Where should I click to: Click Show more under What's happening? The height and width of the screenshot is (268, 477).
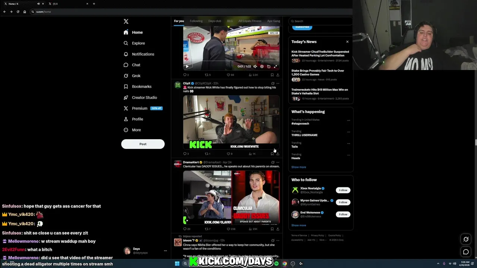tap(298, 167)
